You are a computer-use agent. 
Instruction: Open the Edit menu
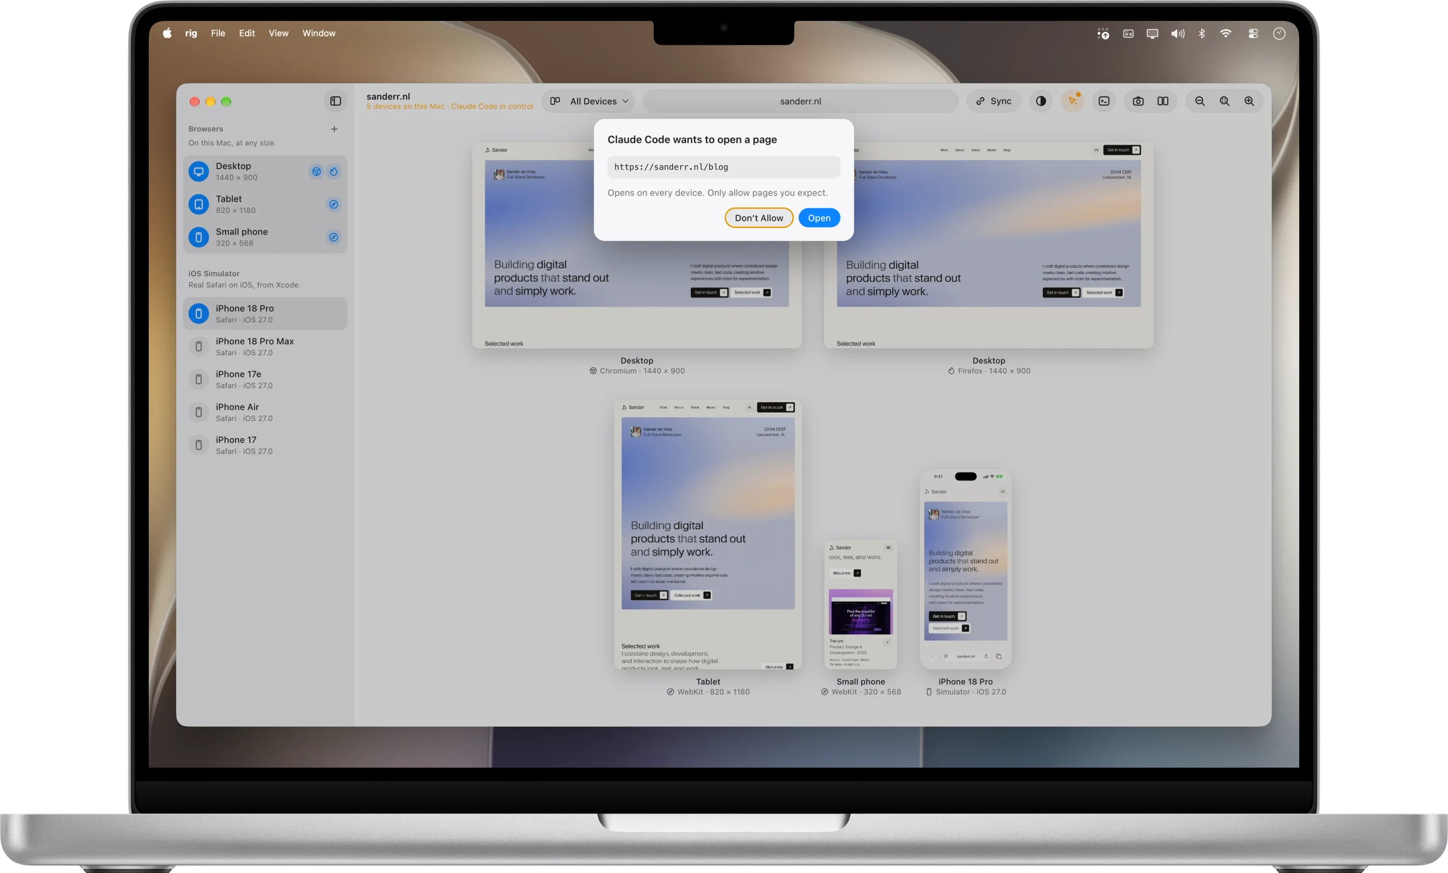click(247, 33)
